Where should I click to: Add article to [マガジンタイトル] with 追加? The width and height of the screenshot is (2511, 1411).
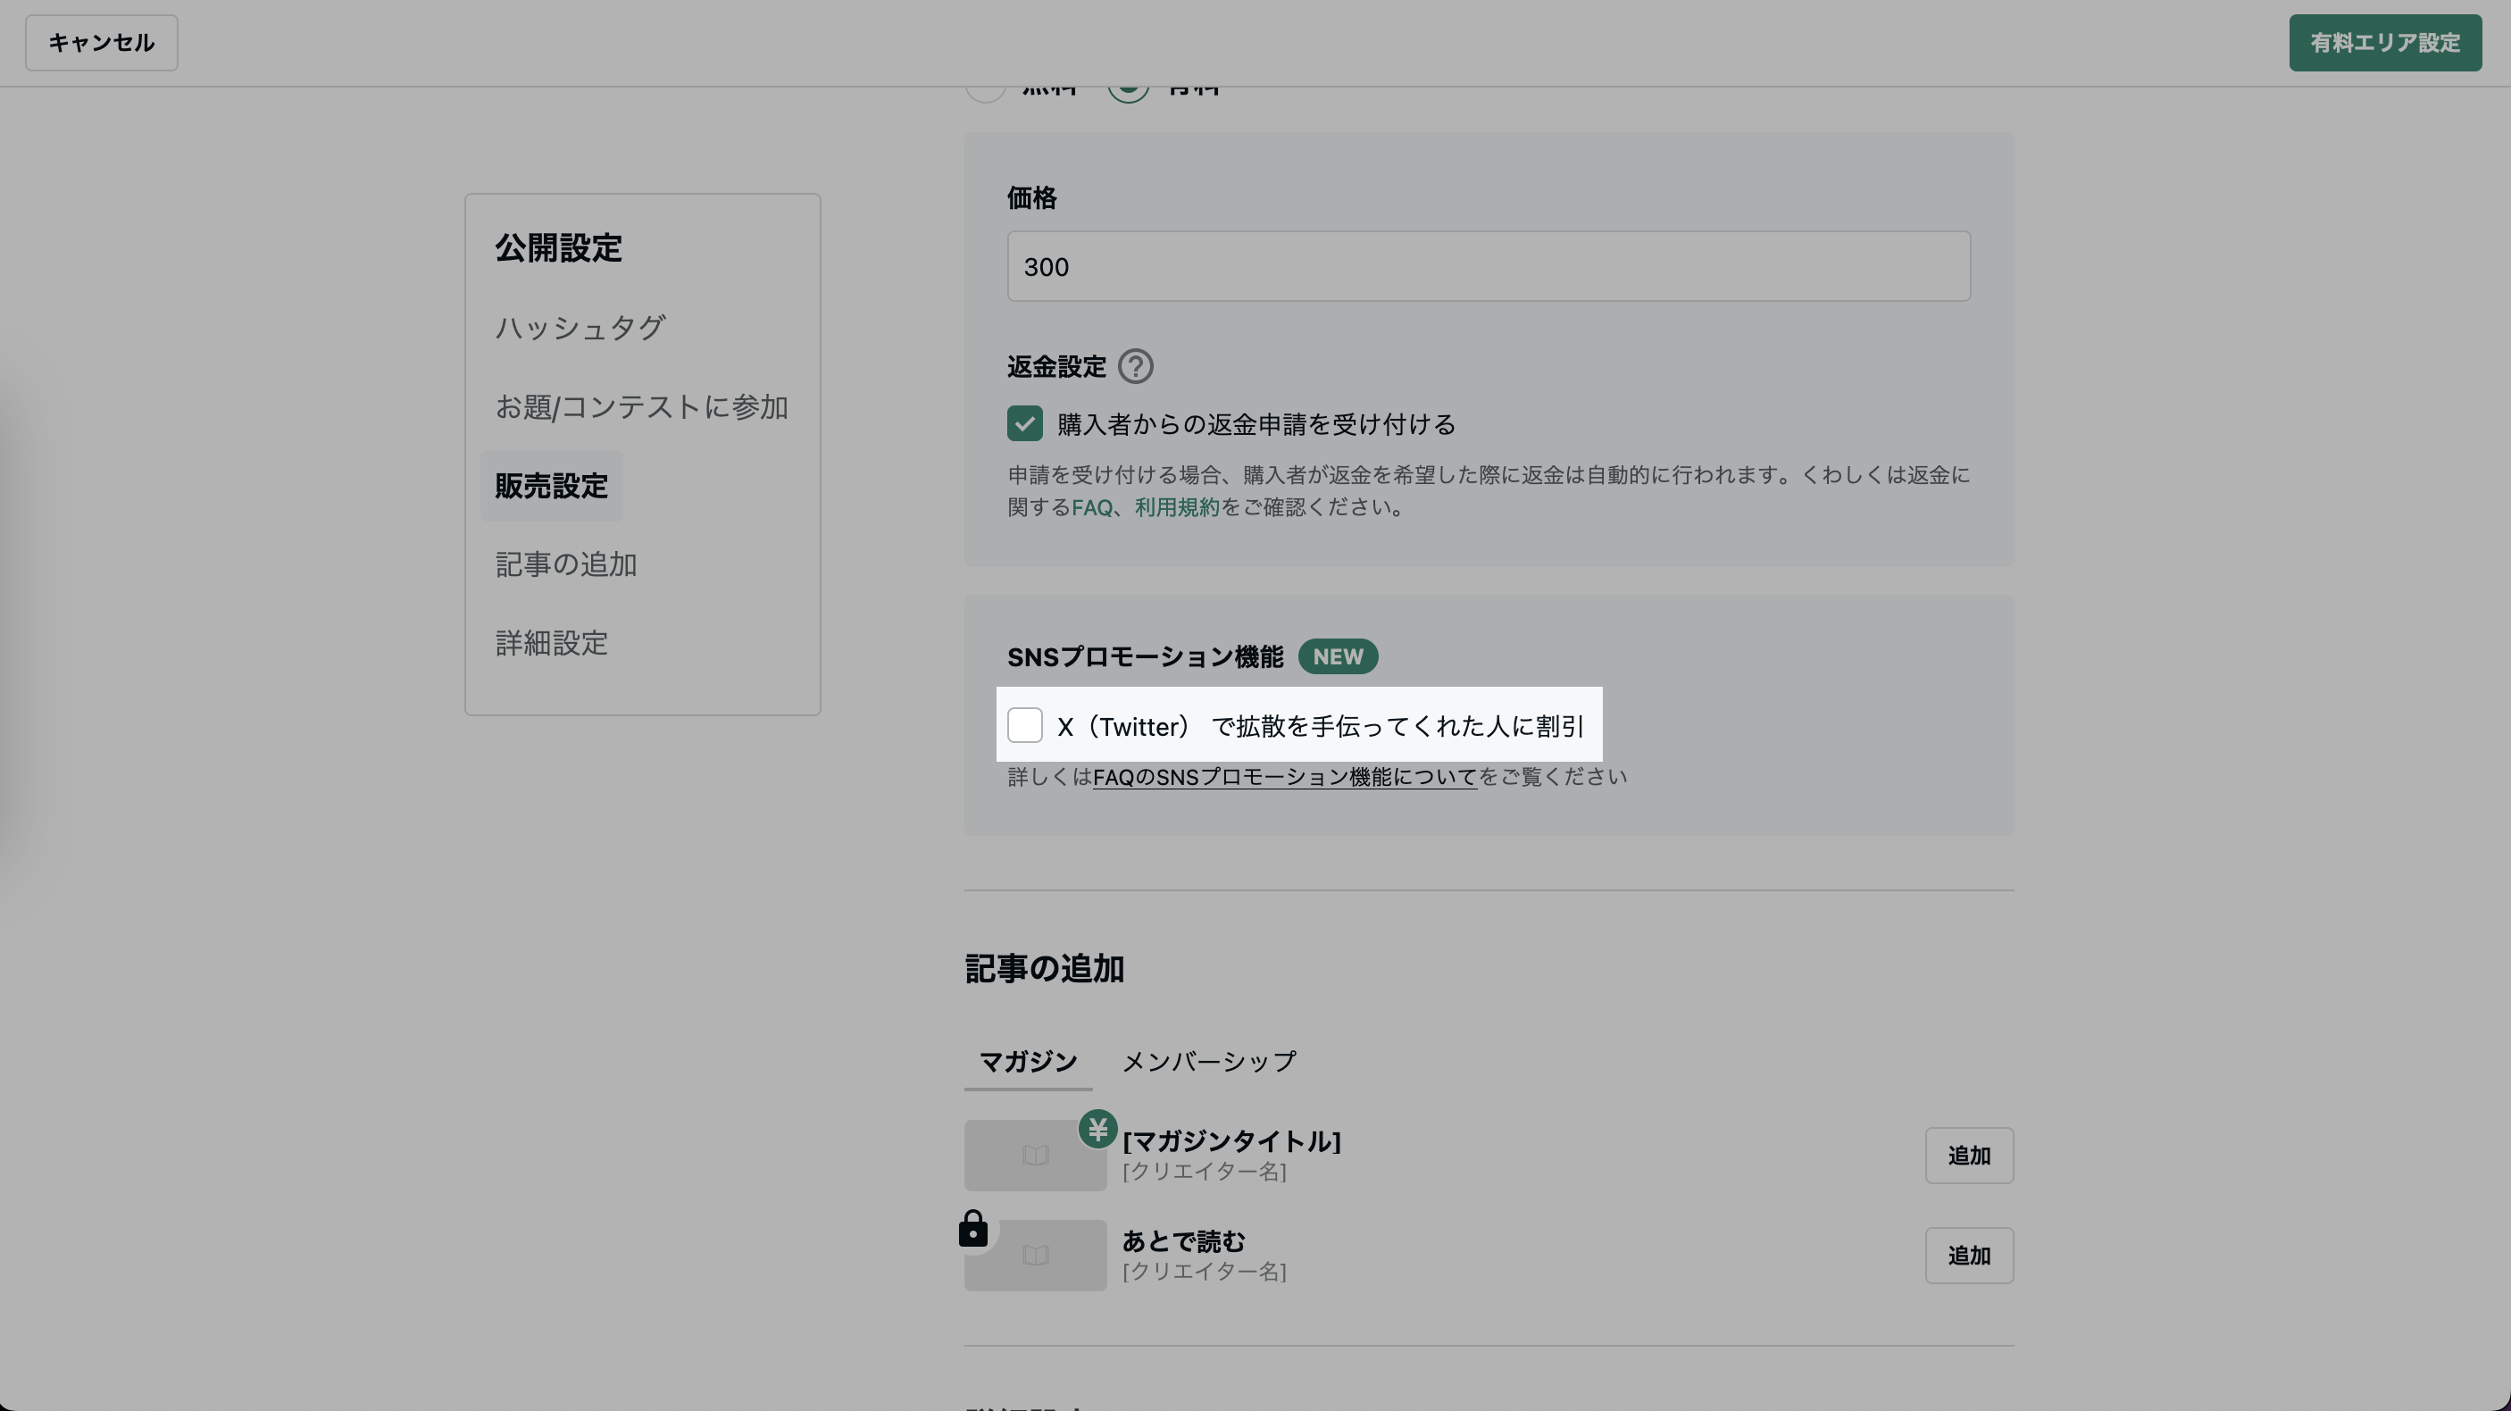pos(1968,1156)
